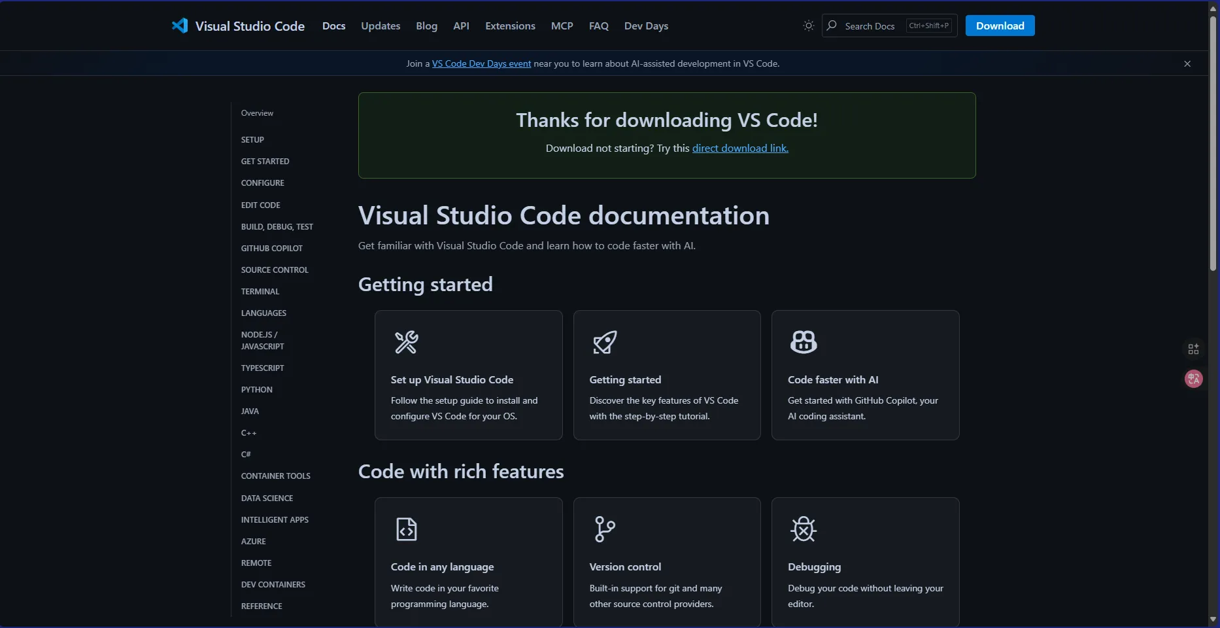Expand the GITHUB COPILOT sidebar section
This screenshot has width=1220, height=628.
coord(271,249)
